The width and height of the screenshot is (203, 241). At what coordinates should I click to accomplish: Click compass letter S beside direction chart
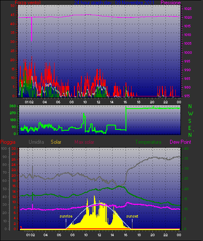[190, 121]
